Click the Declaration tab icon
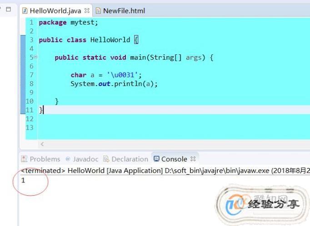This screenshot has height=226, width=310. pos(106,159)
